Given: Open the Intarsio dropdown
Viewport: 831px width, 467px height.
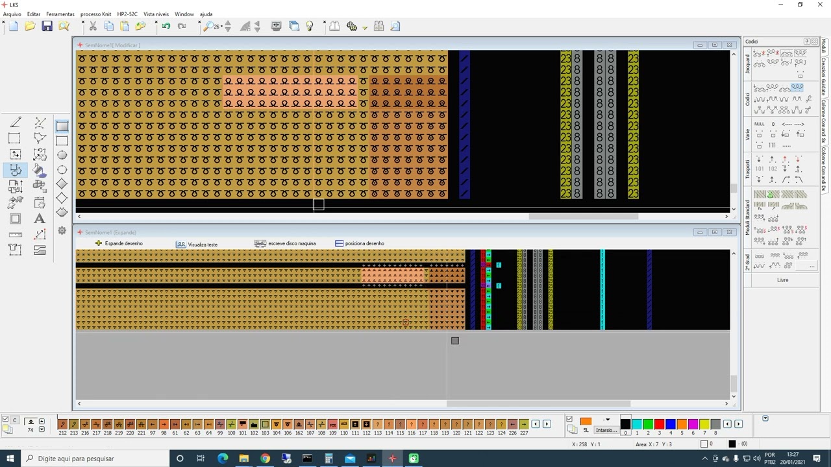Looking at the screenshot, I should (607, 430).
